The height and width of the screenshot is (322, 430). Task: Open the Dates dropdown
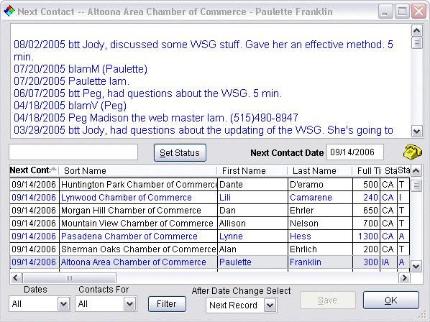pos(63,303)
